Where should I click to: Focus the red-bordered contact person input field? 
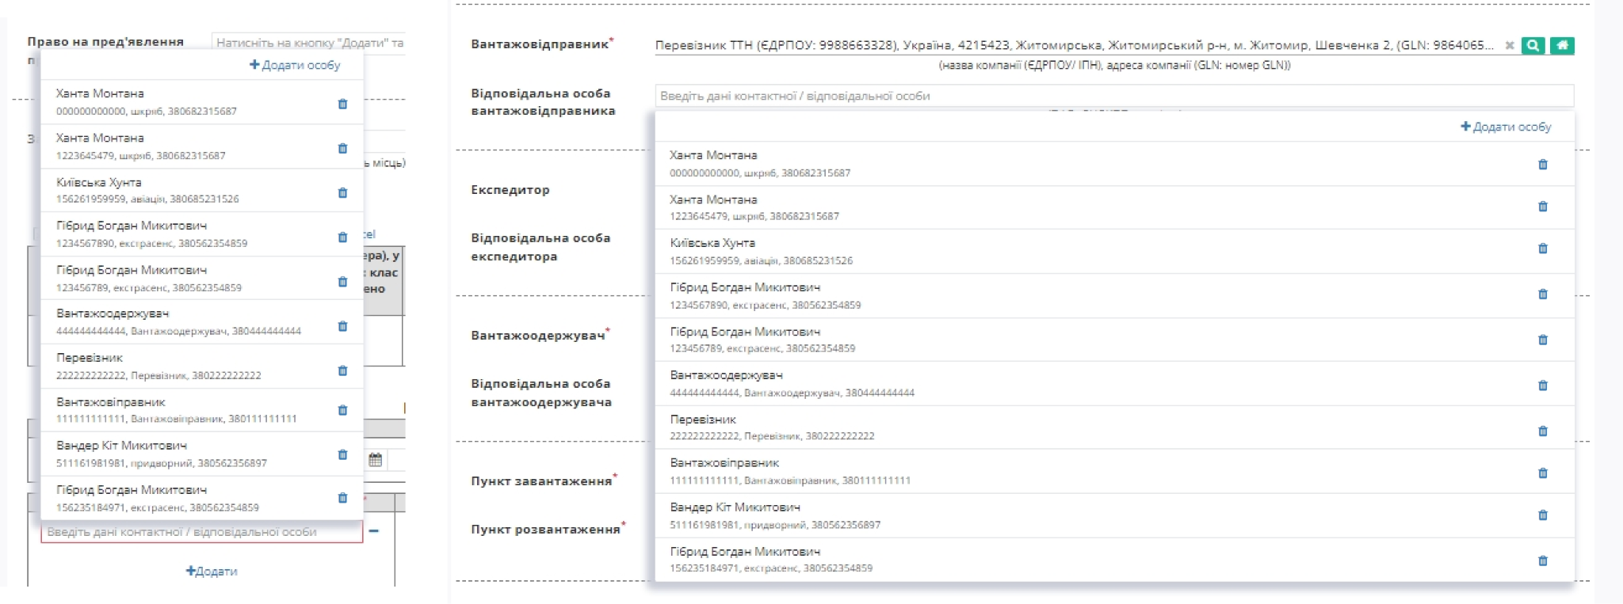click(x=202, y=532)
